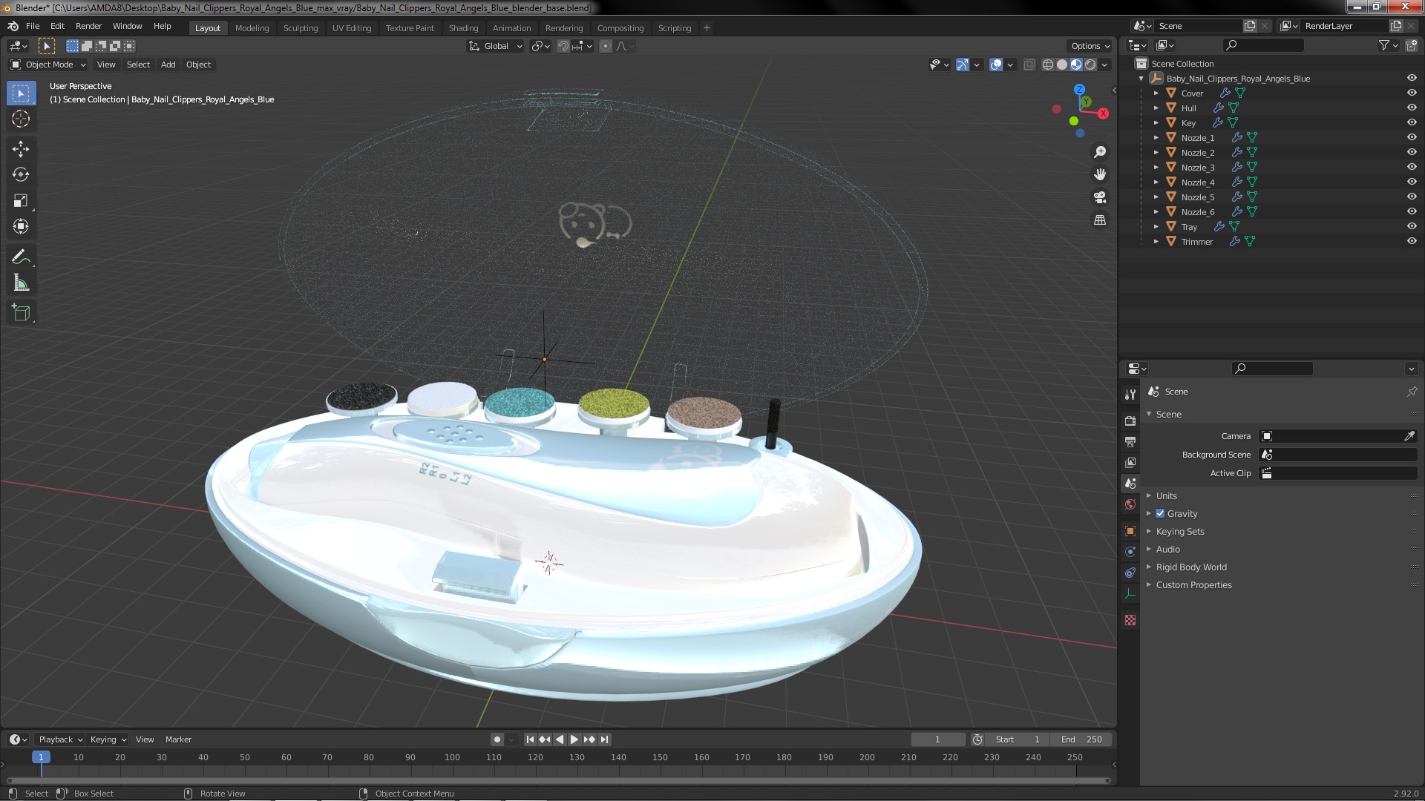This screenshot has width=1425, height=801.
Task: Uncheck the Gravity checkbox
Action: tap(1160, 513)
